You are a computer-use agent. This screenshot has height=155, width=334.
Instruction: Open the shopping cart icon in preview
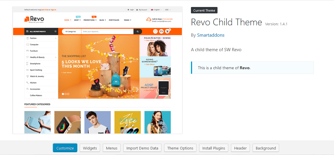click(167, 31)
